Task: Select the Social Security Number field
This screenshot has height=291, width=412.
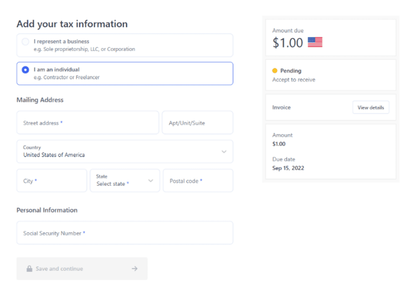Action: click(x=124, y=233)
